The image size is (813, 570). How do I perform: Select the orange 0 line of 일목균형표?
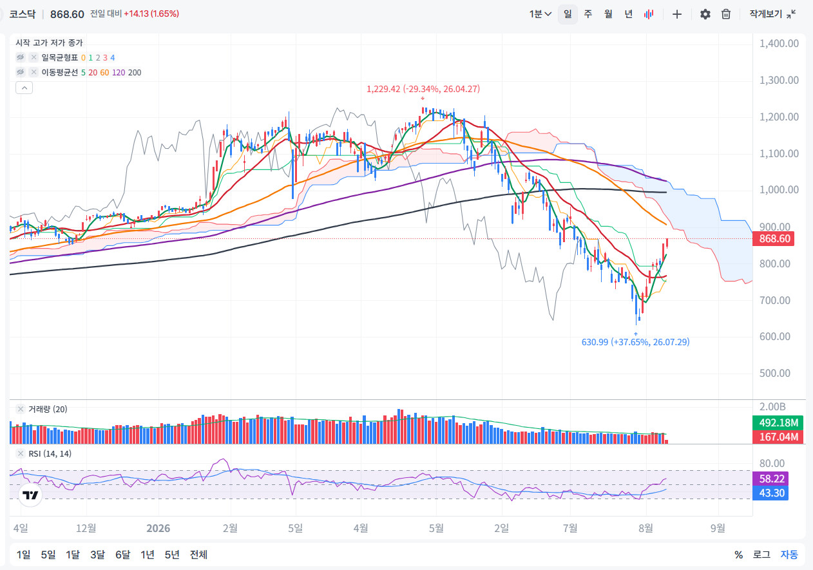pos(84,57)
